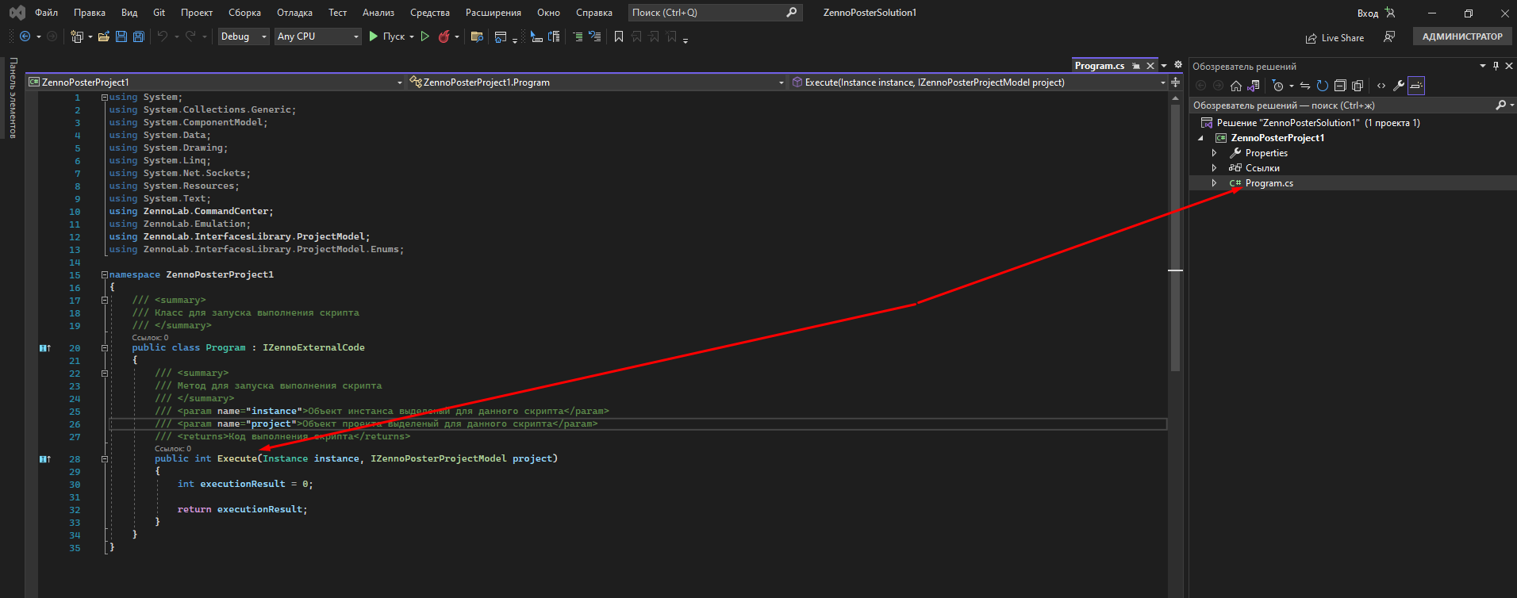This screenshot has width=1517, height=598.
Task: Open the Solution Explorer window options dropdown arrow
Action: click(x=1483, y=66)
